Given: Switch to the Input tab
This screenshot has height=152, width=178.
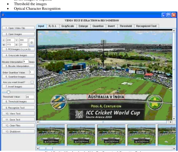Looking at the screenshot, I should click(41, 26).
